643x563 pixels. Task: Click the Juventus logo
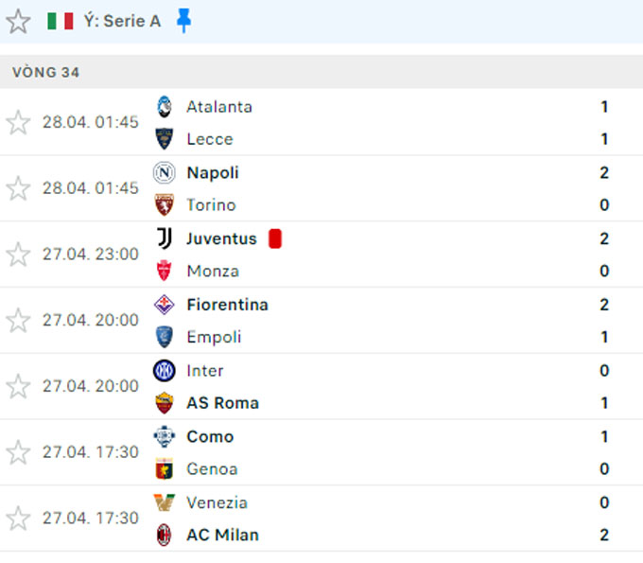click(x=164, y=238)
